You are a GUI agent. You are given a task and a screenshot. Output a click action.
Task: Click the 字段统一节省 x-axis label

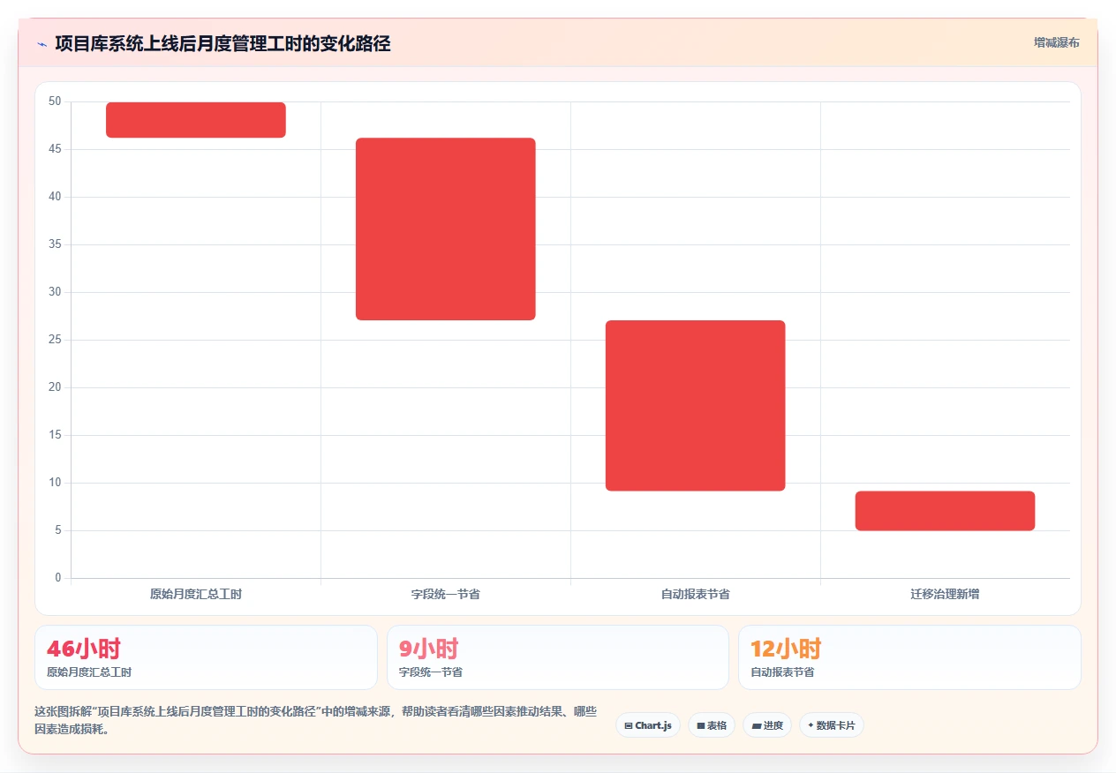pos(446,594)
